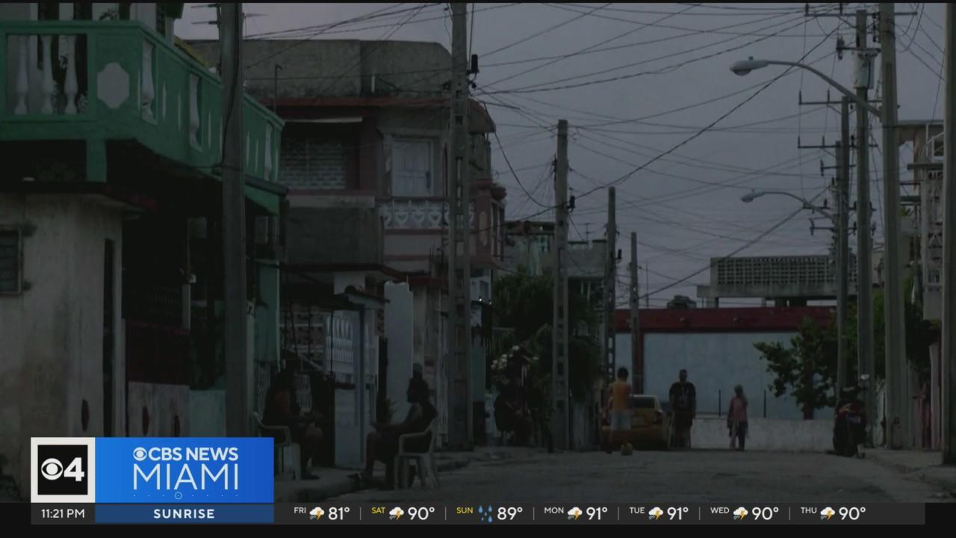Click the THU day label
Screen dimensions: 956x538
coord(809,511)
